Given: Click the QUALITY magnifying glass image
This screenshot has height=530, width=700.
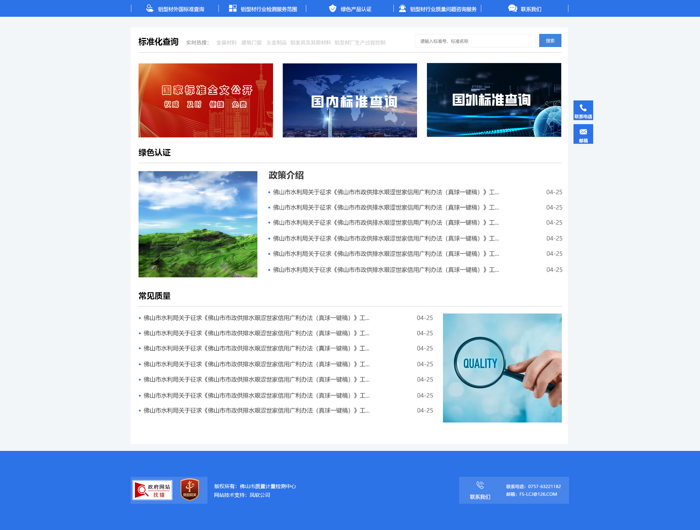Looking at the screenshot, I should [502, 368].
